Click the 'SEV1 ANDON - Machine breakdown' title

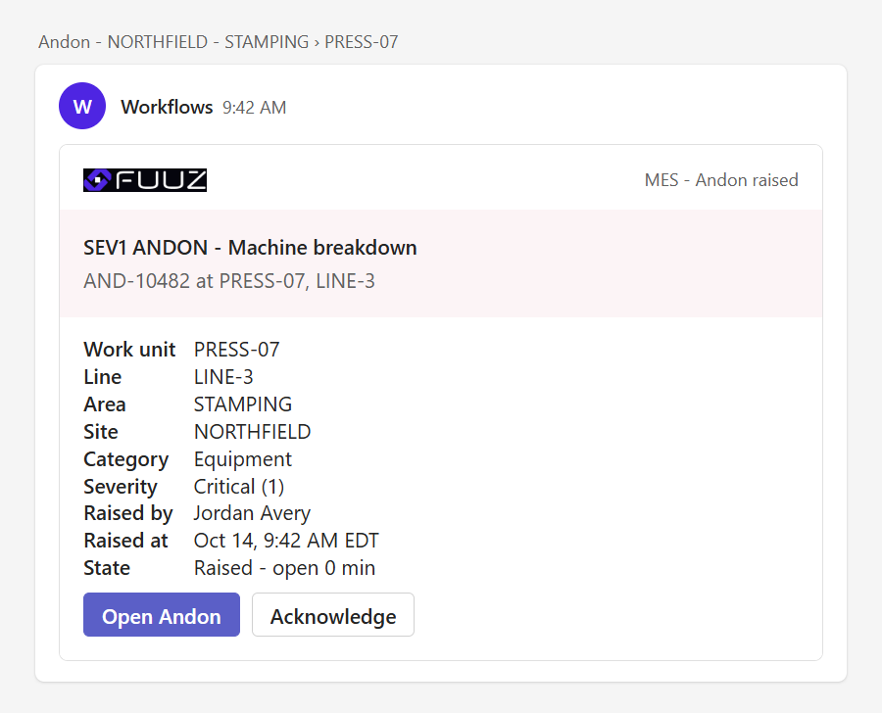[x=250, y=248]
